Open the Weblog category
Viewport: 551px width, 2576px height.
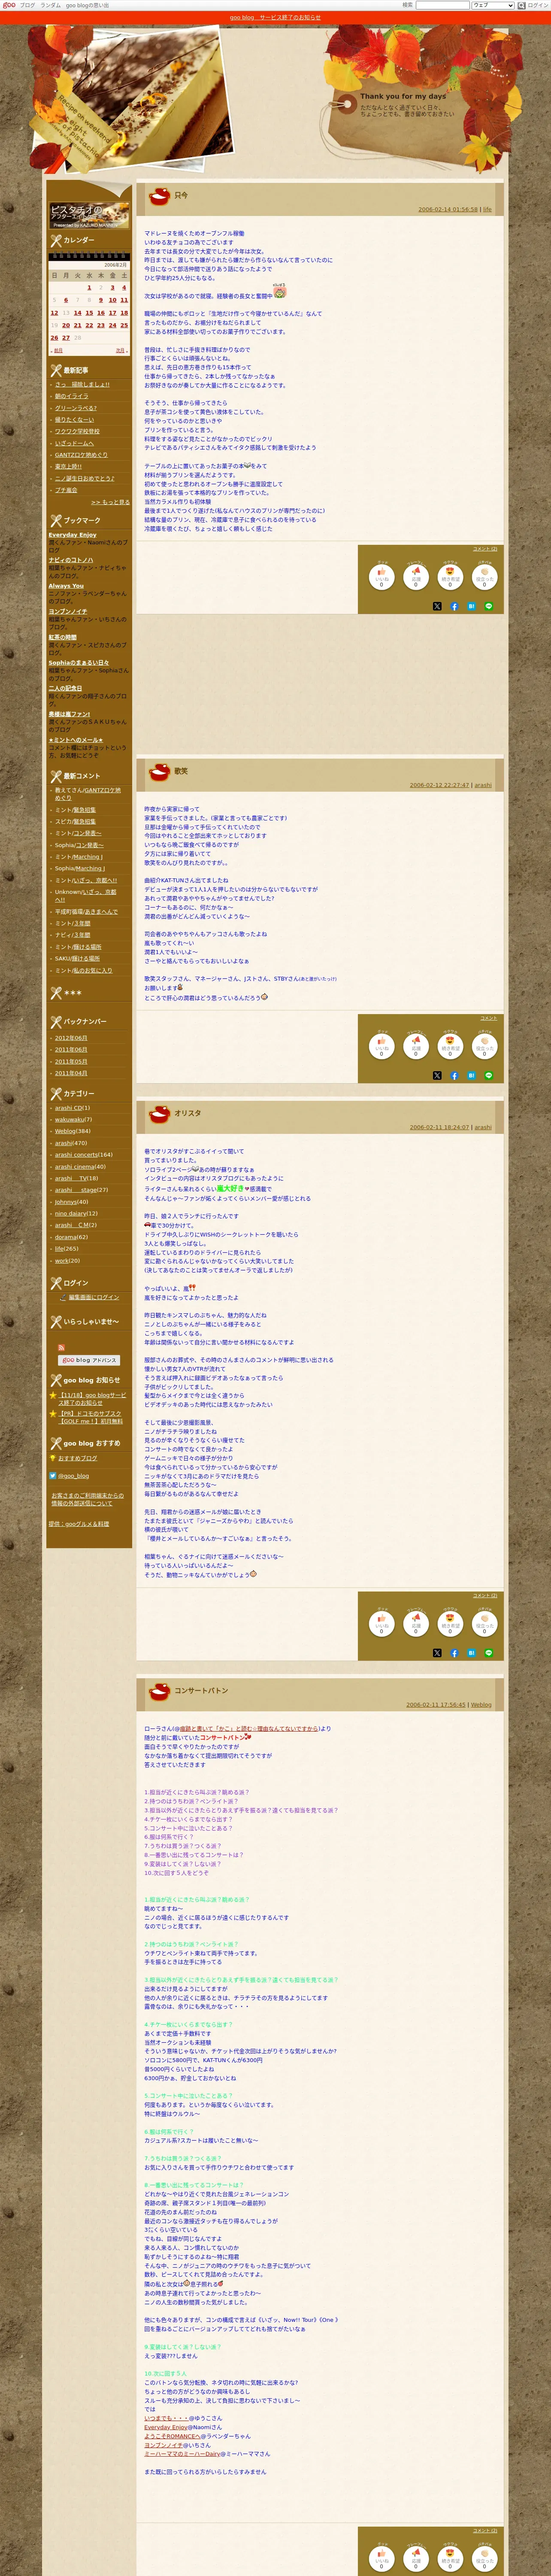(x=65, y=1131)
